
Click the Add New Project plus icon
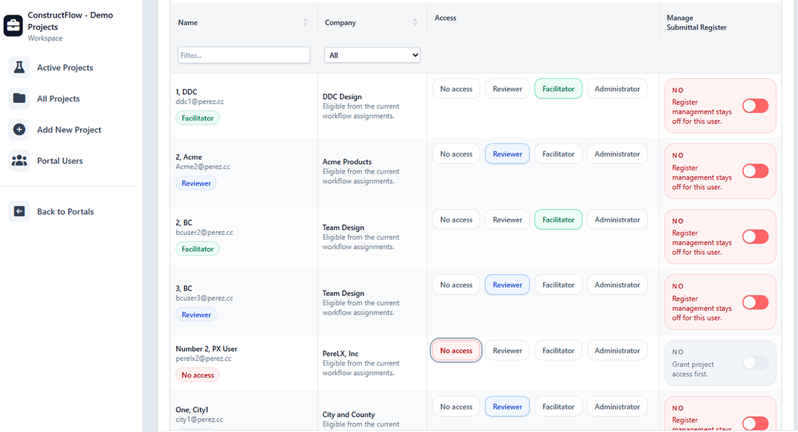pos(19,130)
